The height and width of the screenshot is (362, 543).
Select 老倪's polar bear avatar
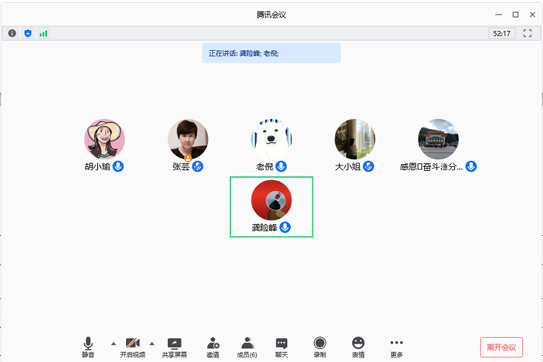pyautogui.click(x=271, y=139)
